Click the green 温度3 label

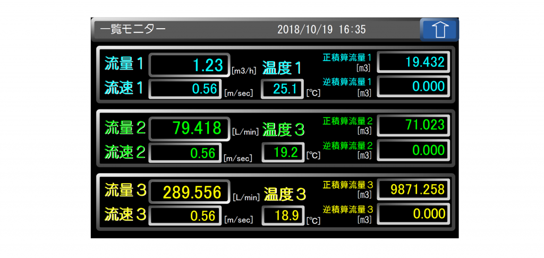[x=284, y=130]
